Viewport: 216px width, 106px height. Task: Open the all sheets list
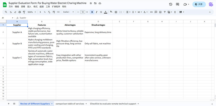coord(14,104)
